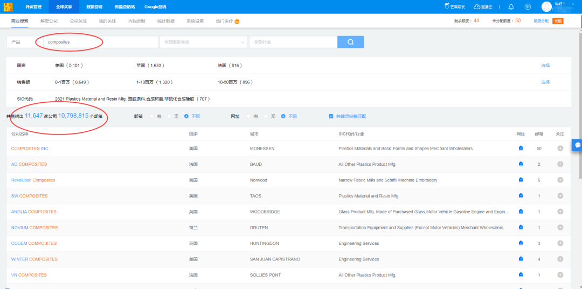582x289 pixels.
Task: Filter by SIC 2821 Plastics Material
Action: click(133, 99)
